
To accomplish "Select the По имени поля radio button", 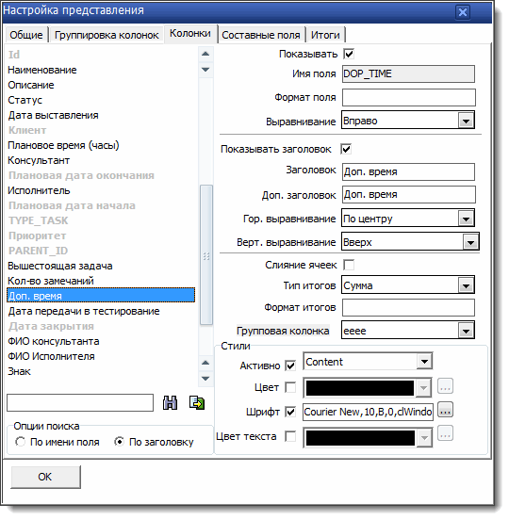I will pos(20,442).
